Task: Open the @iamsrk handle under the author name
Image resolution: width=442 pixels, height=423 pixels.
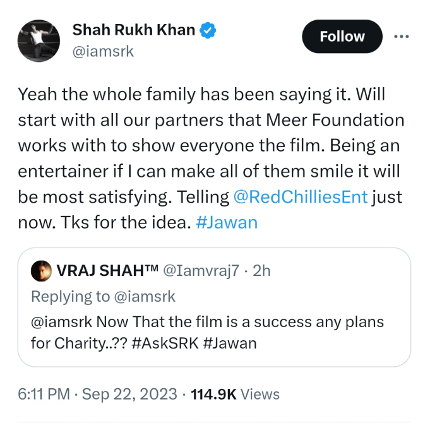Action: (104, 51)
